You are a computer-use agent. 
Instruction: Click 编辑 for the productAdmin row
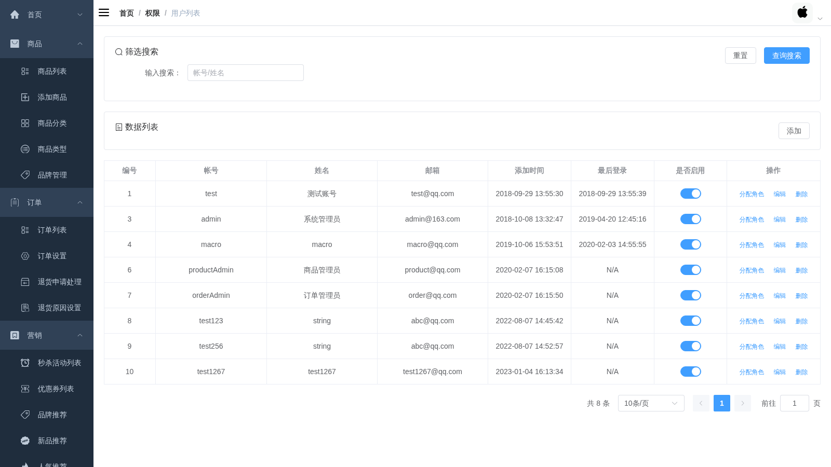(x=780, y=270)
